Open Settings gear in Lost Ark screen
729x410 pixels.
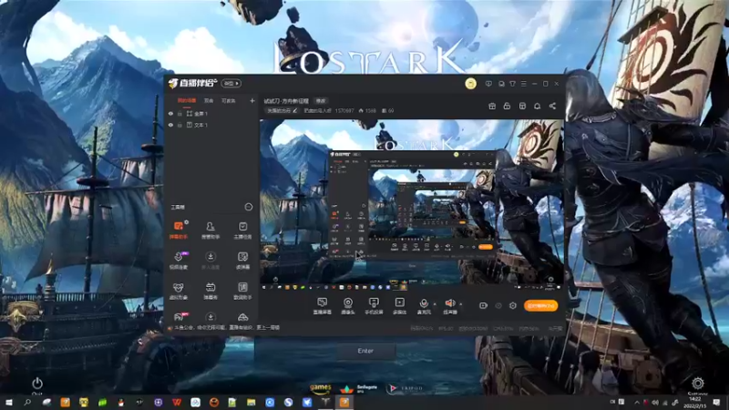697,384
